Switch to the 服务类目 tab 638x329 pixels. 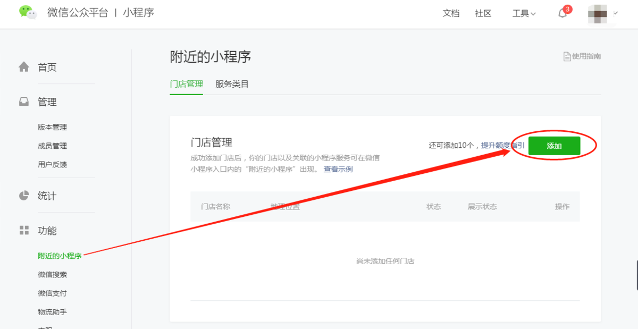click(232, 84)
